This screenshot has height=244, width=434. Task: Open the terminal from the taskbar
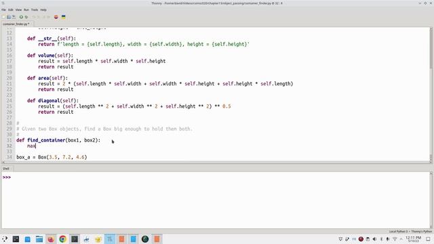(75, 239)
